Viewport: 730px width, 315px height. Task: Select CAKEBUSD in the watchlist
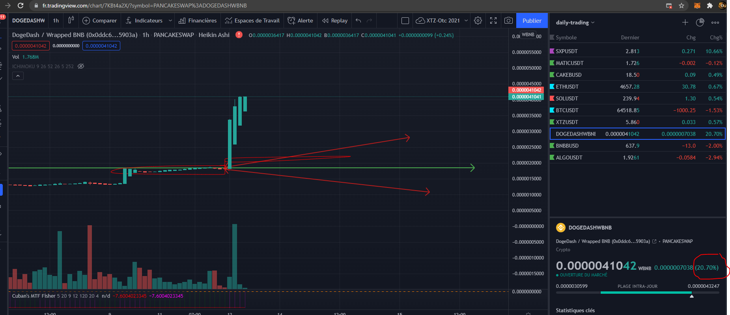637,75
